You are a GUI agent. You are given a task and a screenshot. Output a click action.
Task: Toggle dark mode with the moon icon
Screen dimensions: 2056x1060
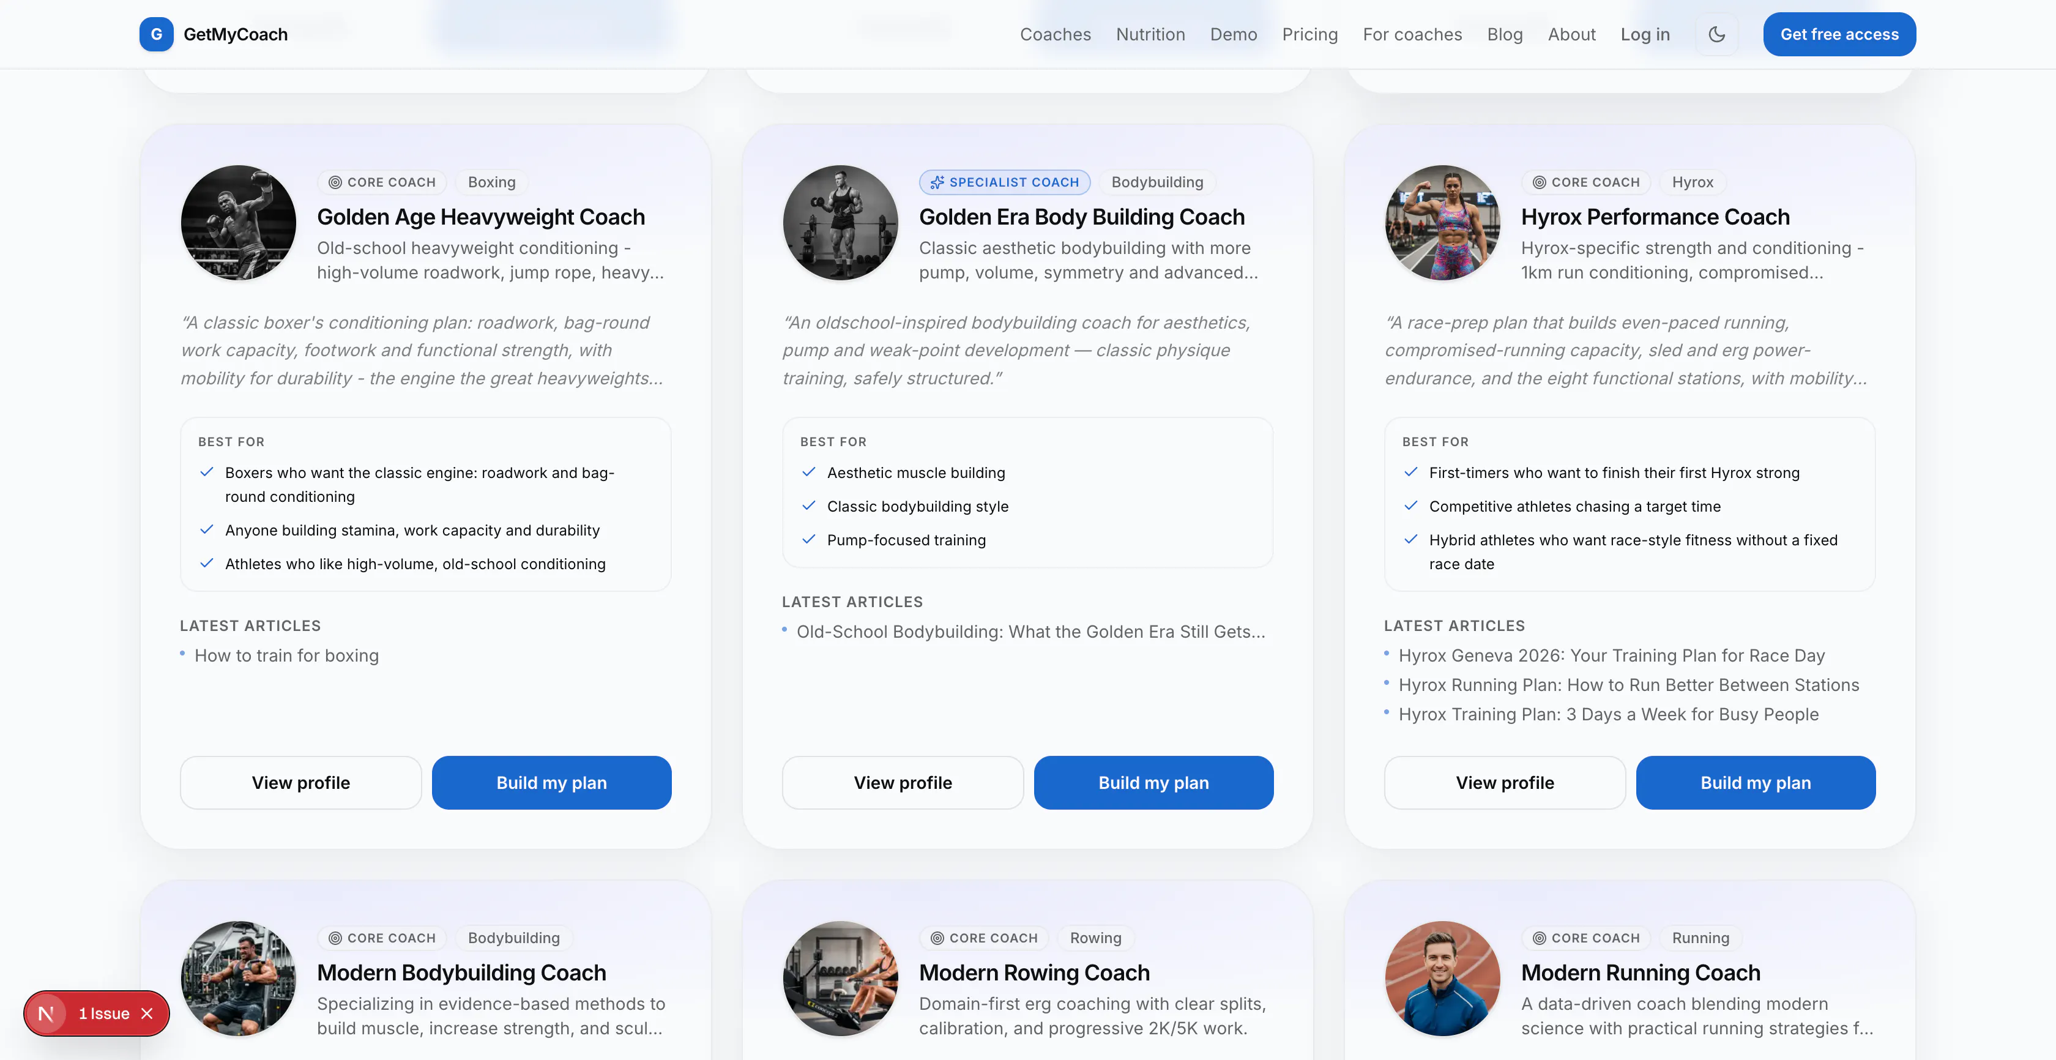[x=1717, y=34]
